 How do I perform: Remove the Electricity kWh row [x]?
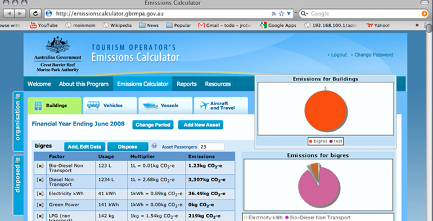pos(40,193)
